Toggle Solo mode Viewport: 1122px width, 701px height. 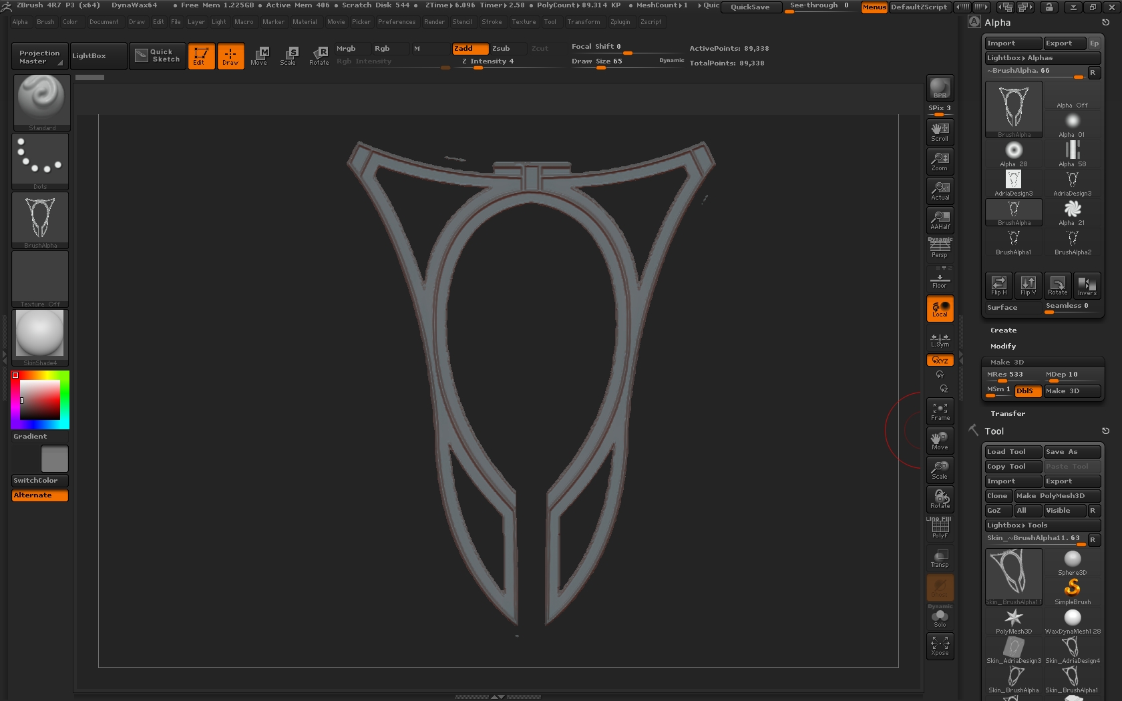[940, 618]
